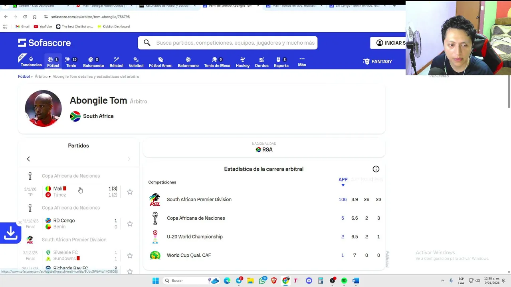Open the Gmail bookmark
The width and height of the screenshot is (511, 287).
pyautogui.click(x=22, y=26)
